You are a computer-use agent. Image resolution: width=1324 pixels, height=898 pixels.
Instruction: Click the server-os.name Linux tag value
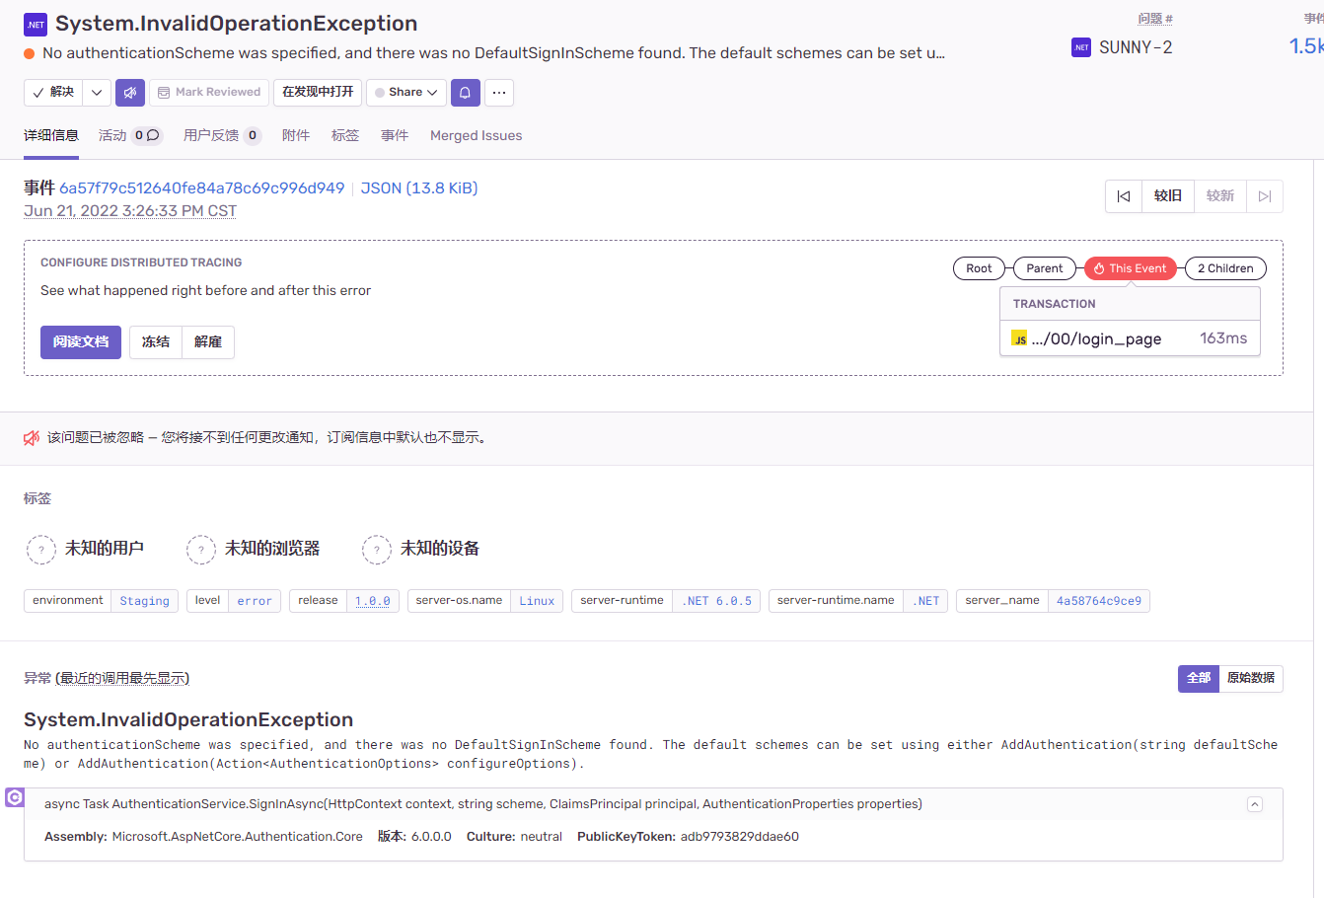coord(537,601)
